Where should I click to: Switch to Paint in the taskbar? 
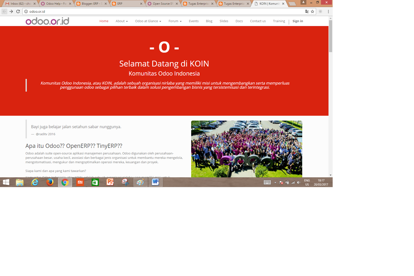point(141,182)
